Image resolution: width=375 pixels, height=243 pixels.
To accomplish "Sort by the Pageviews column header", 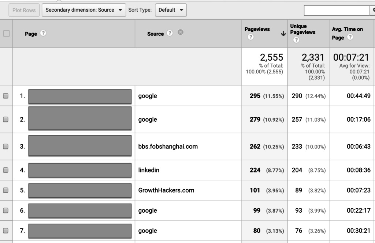I will point(257,29).
